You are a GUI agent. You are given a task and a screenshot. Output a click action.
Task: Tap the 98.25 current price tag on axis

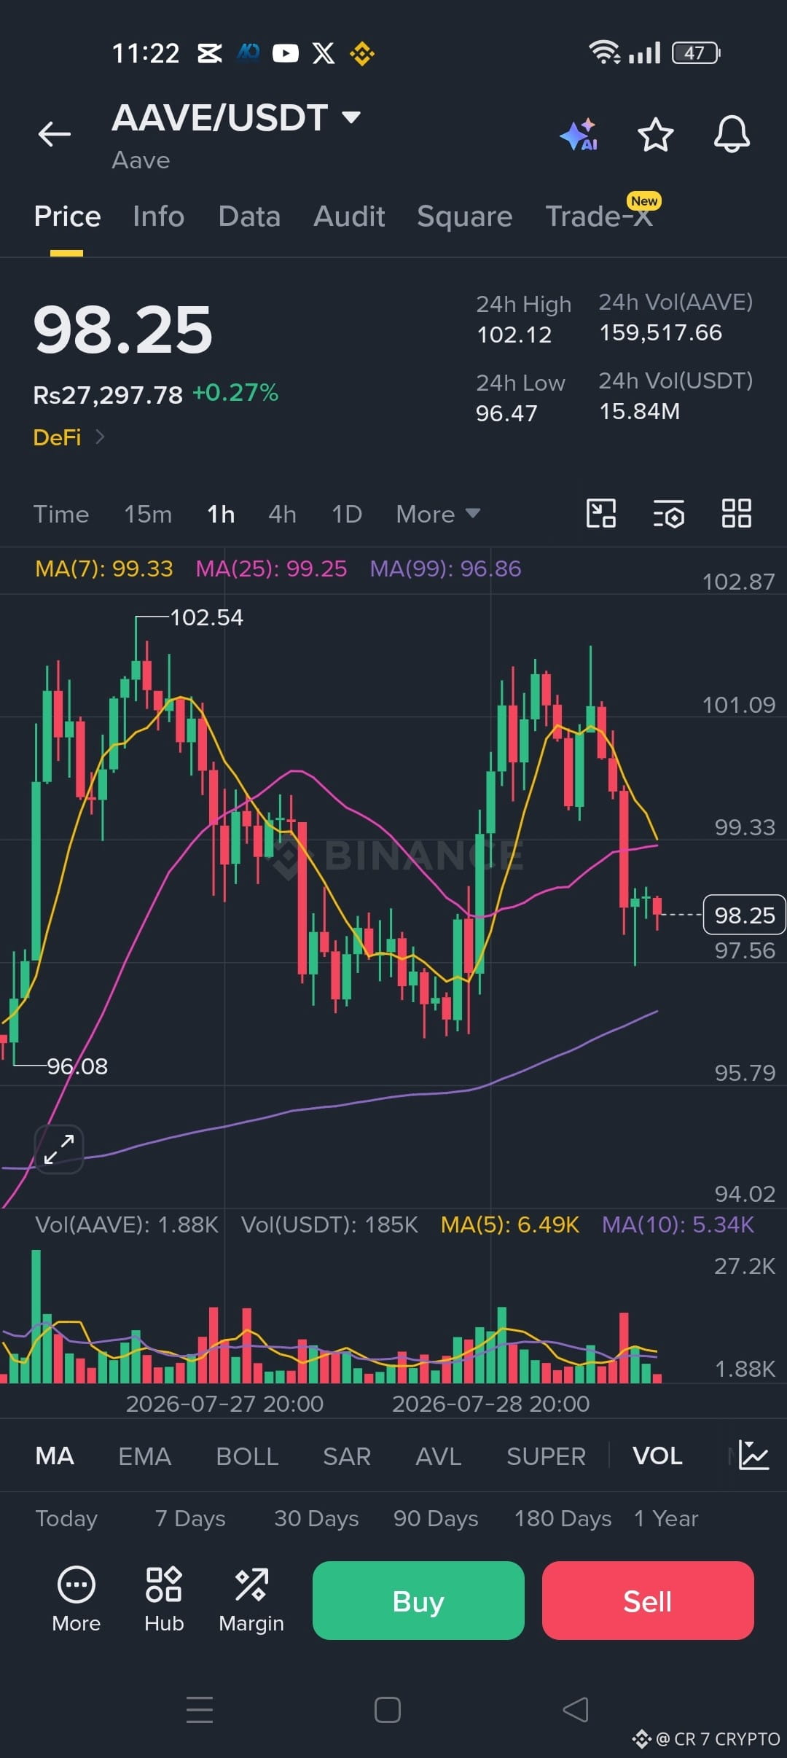744,915
